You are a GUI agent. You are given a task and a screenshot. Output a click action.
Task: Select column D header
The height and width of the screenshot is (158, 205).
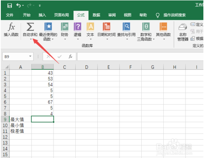click(87, 67)
